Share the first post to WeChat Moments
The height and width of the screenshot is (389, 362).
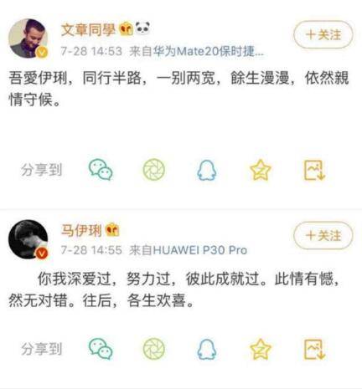coord(154,169)
